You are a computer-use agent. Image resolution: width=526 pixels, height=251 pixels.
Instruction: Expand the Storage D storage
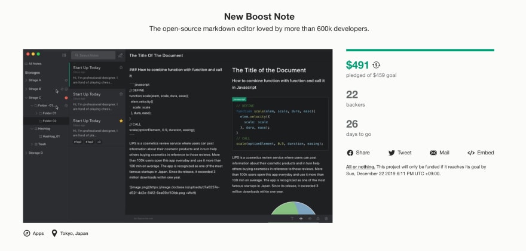[x=26, y=153]
